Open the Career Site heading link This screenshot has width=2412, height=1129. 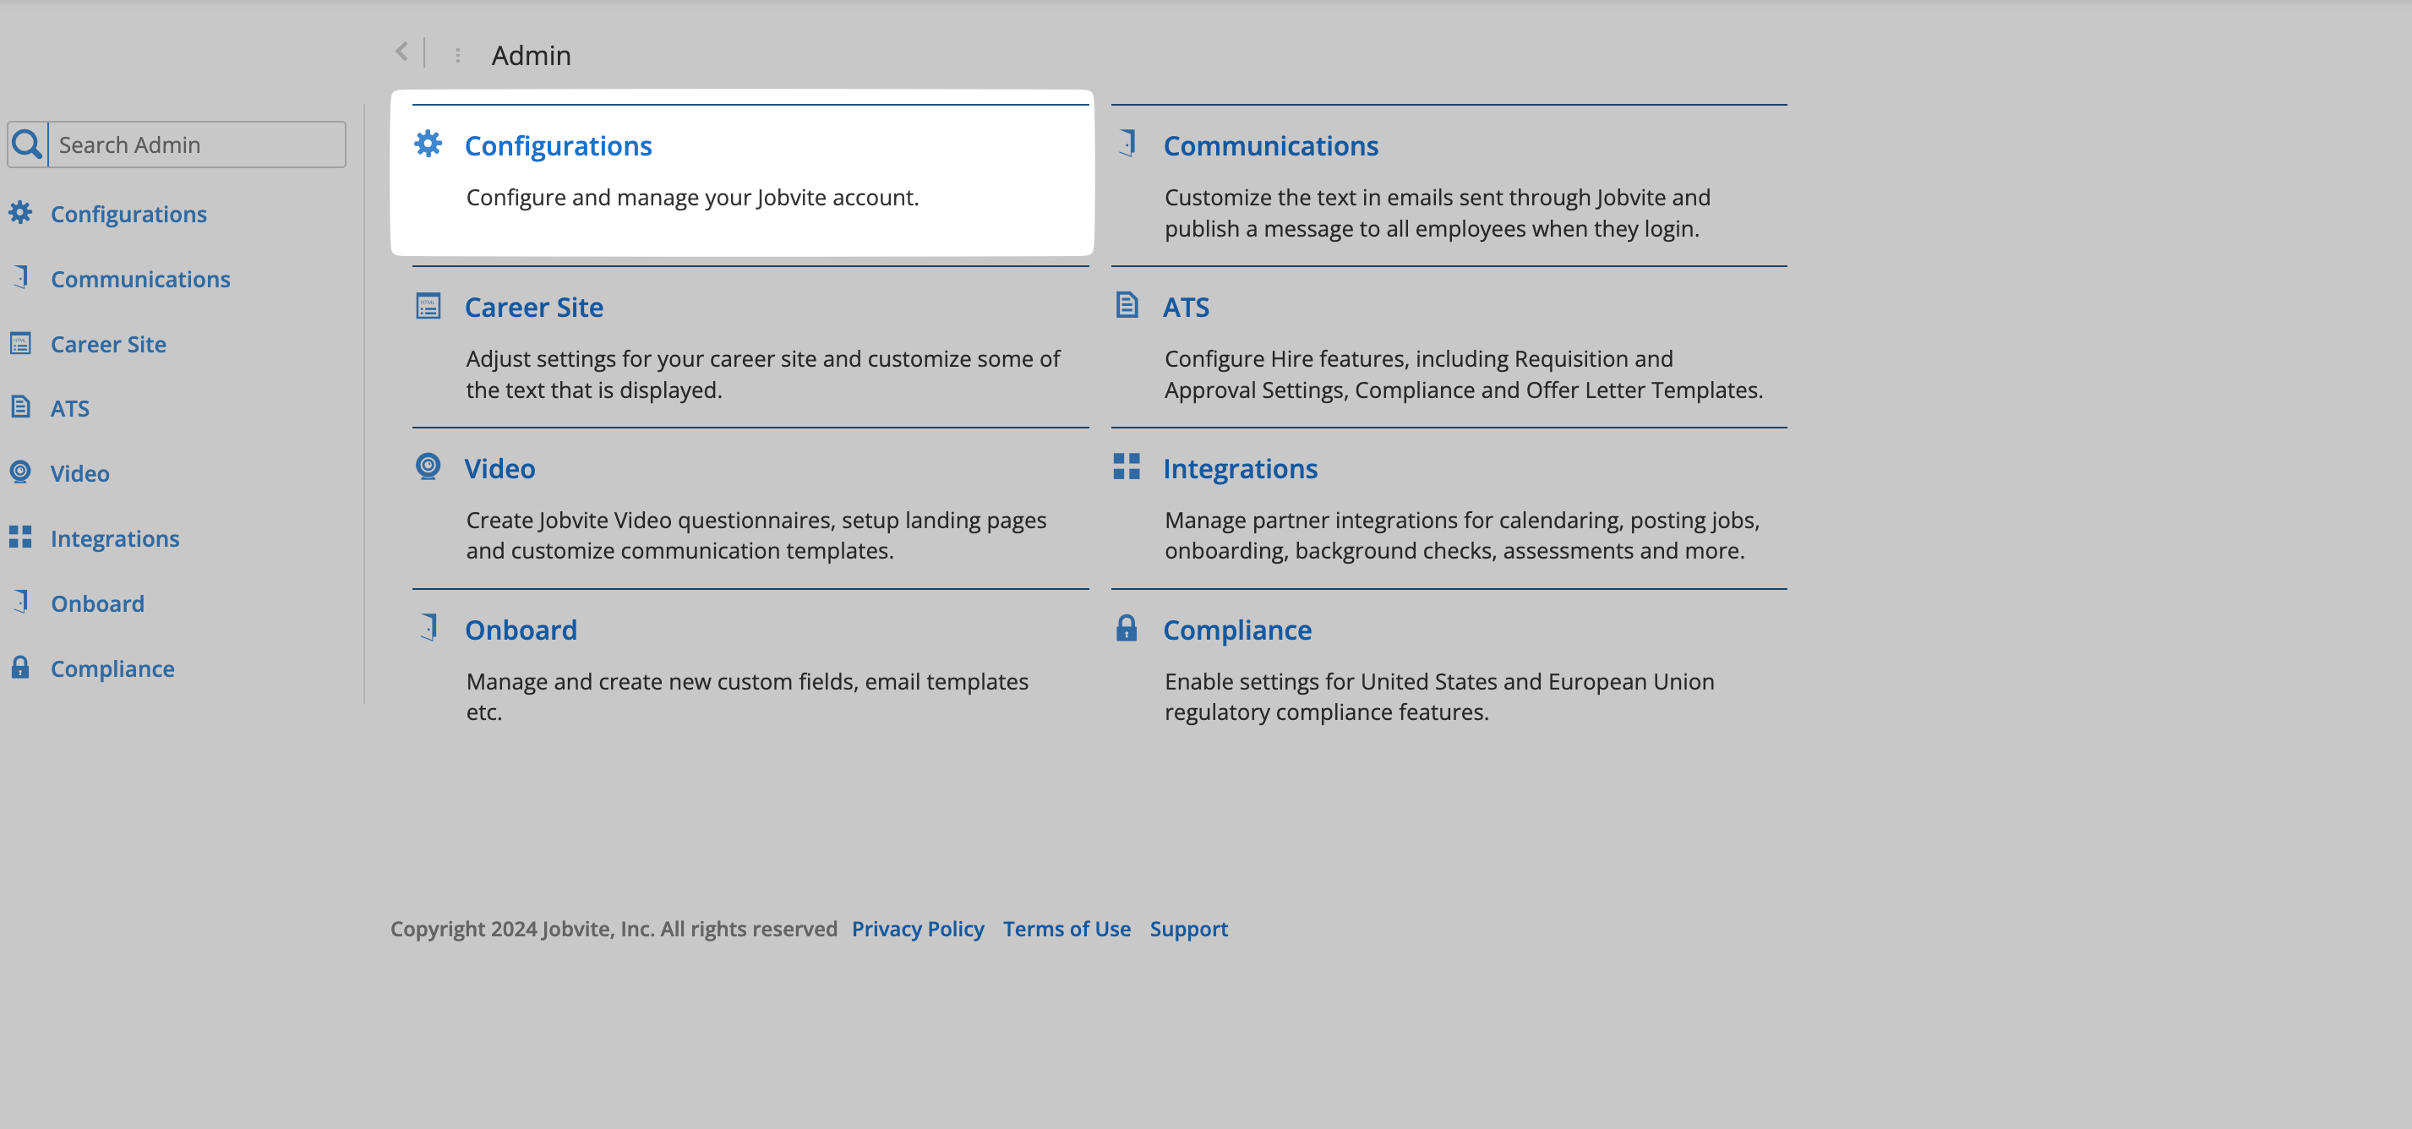point(534,307)
